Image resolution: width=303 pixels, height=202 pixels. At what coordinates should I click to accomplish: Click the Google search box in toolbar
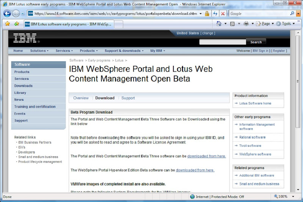click(x=259, y=14)
